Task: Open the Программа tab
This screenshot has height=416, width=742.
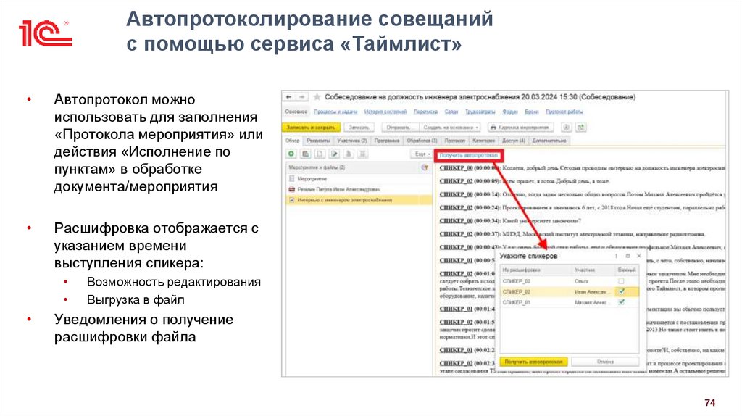Action: tap(387, 141)
